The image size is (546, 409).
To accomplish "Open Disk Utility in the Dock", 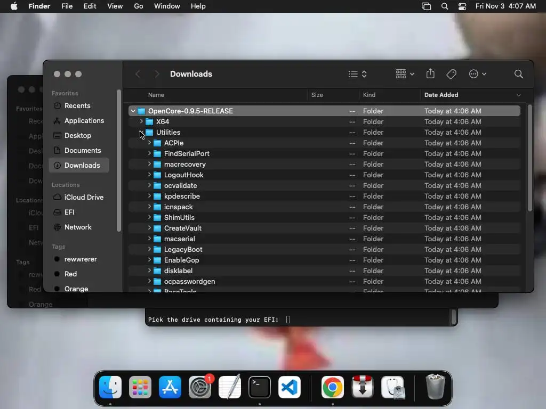I will click(392, 387).
